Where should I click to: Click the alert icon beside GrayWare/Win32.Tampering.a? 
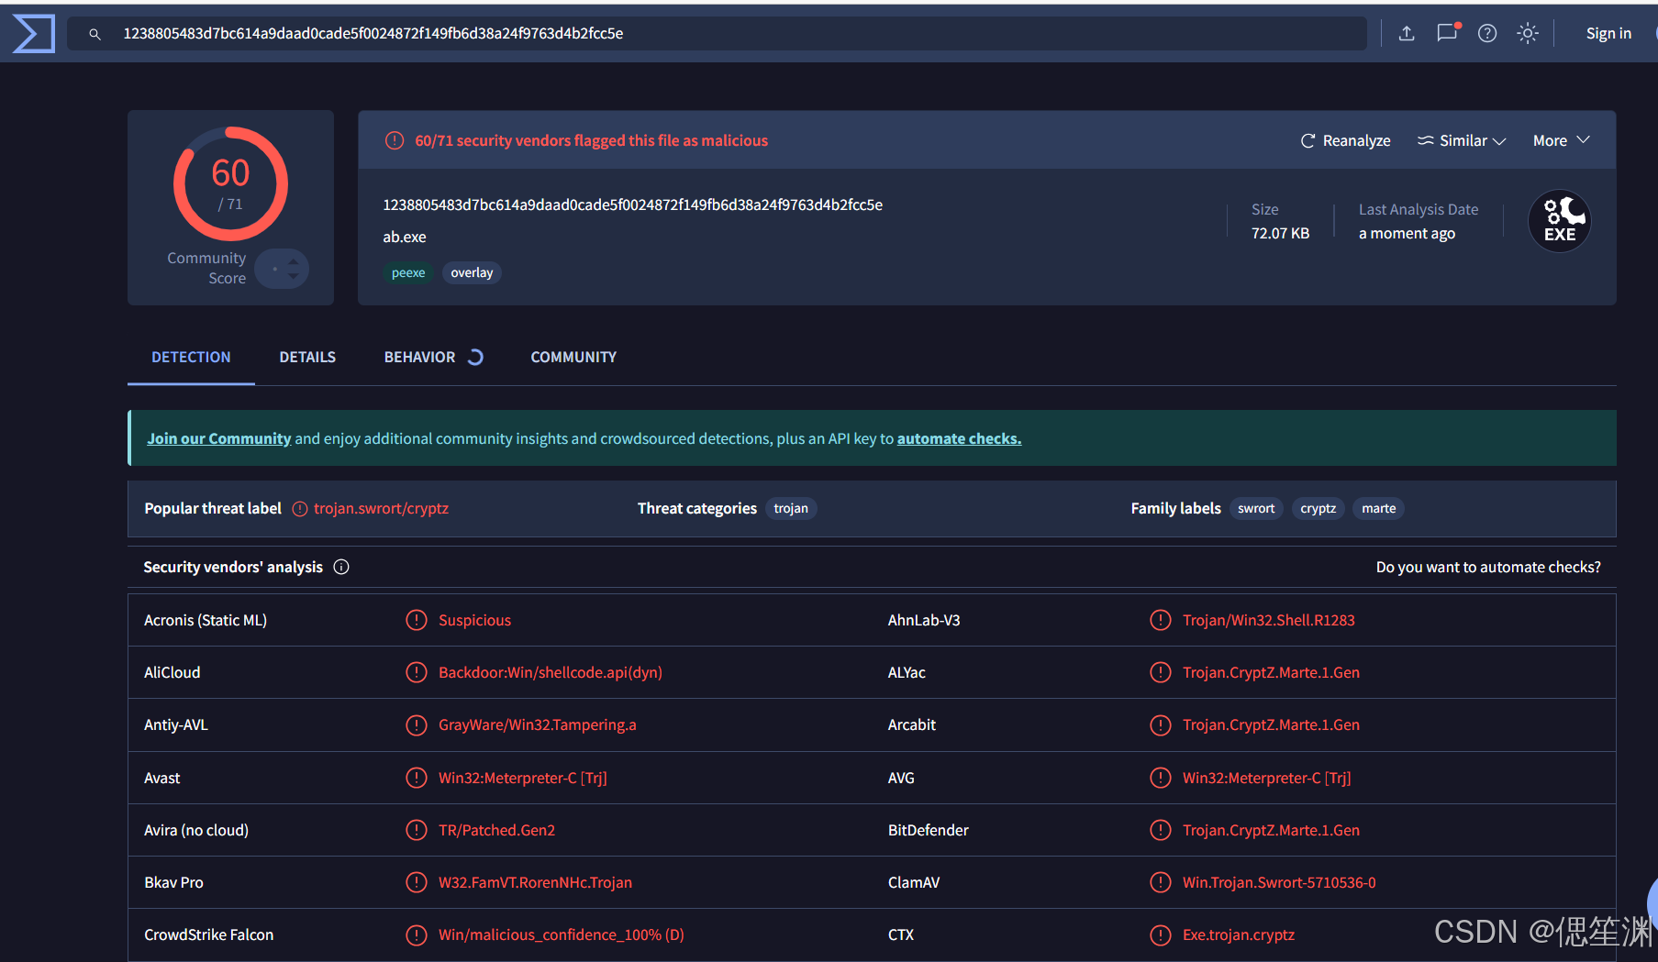pyautogui.click(x=417, y=725)
